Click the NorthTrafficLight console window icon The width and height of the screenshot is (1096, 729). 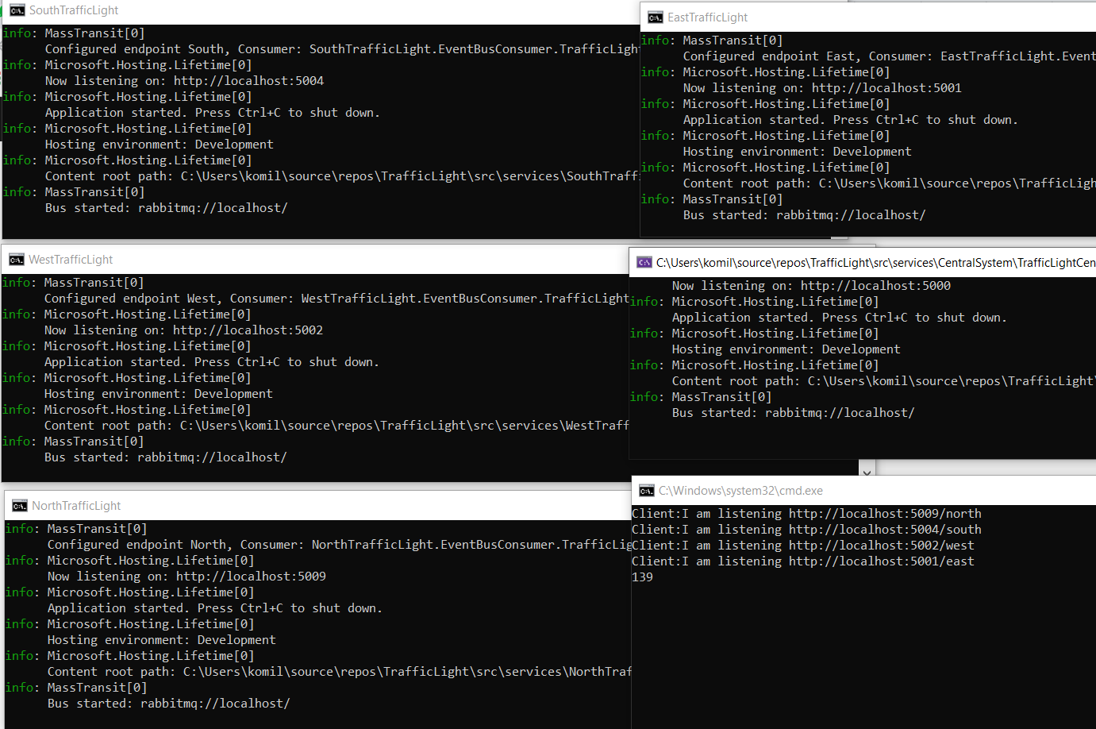tap(17, 505)
